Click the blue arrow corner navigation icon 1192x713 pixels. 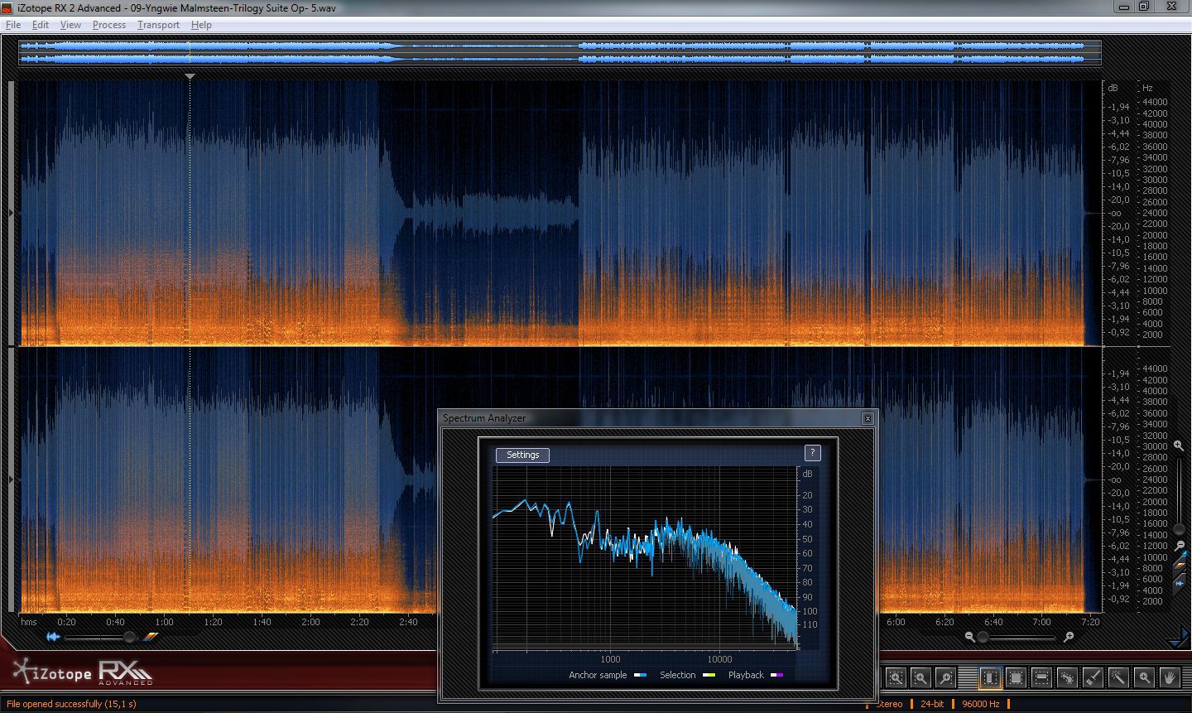point(1176,638)
